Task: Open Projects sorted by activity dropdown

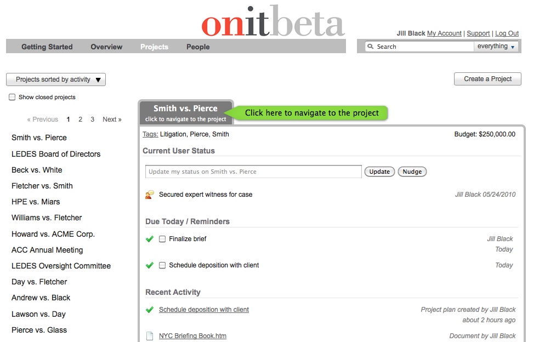Action: pyautogui.click(x=56, y=79)
